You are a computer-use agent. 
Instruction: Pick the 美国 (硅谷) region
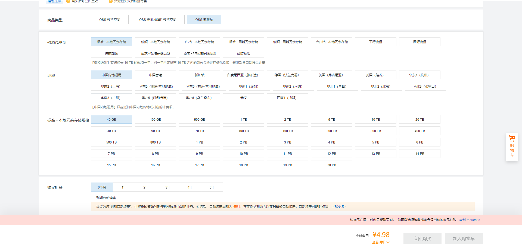[x=376, y=75]
